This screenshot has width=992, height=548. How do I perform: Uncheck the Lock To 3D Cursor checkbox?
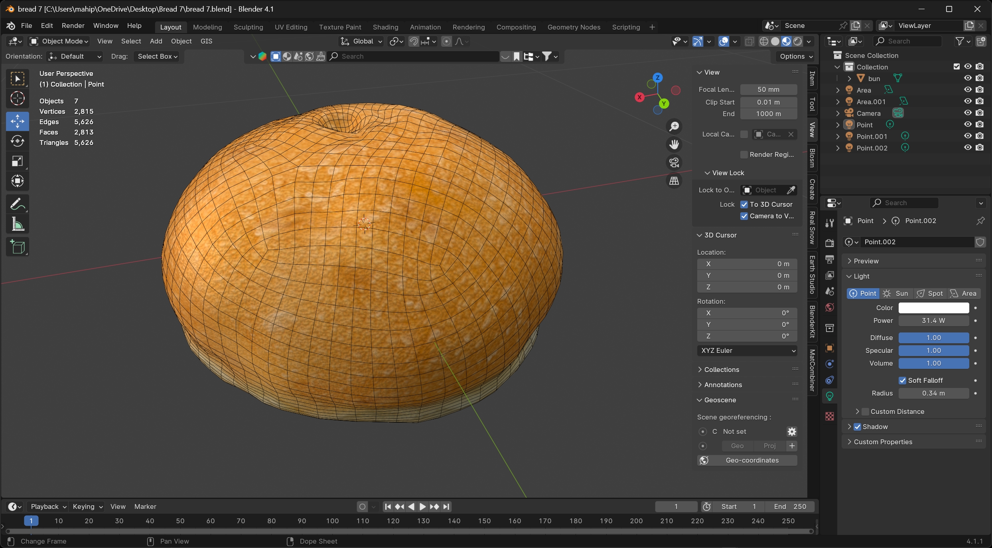pyautogui.click(x=744, y=204)
